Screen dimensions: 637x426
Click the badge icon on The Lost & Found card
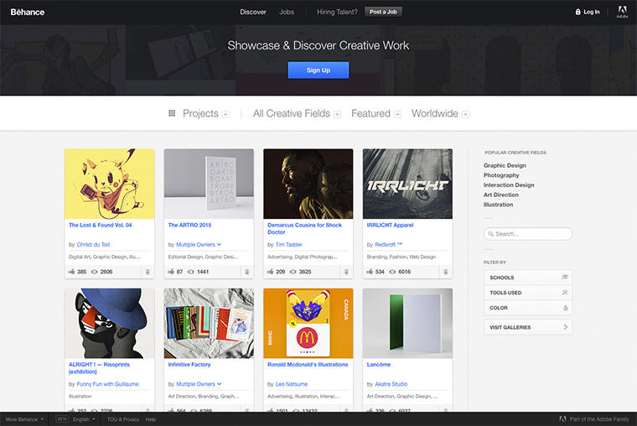pyautogui.click(x=148, y=272)
